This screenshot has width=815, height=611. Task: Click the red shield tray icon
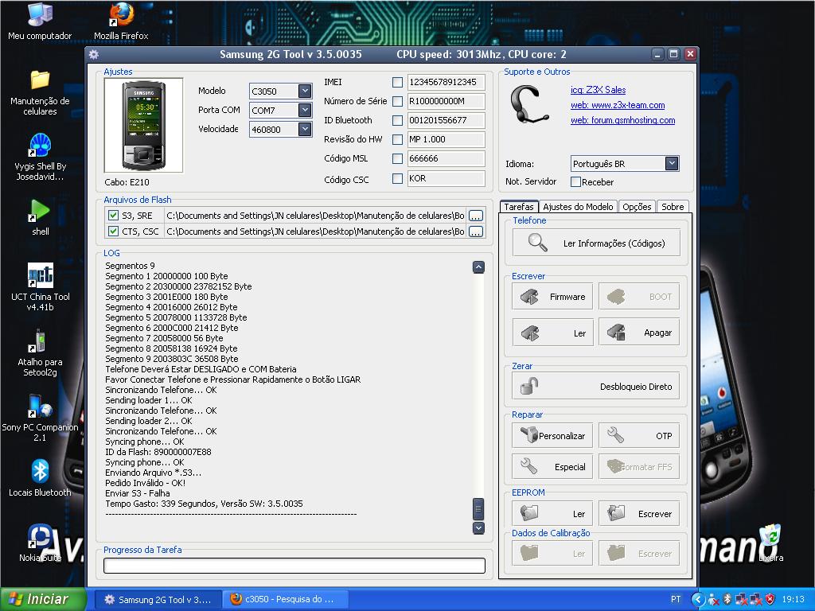(770, 599)
